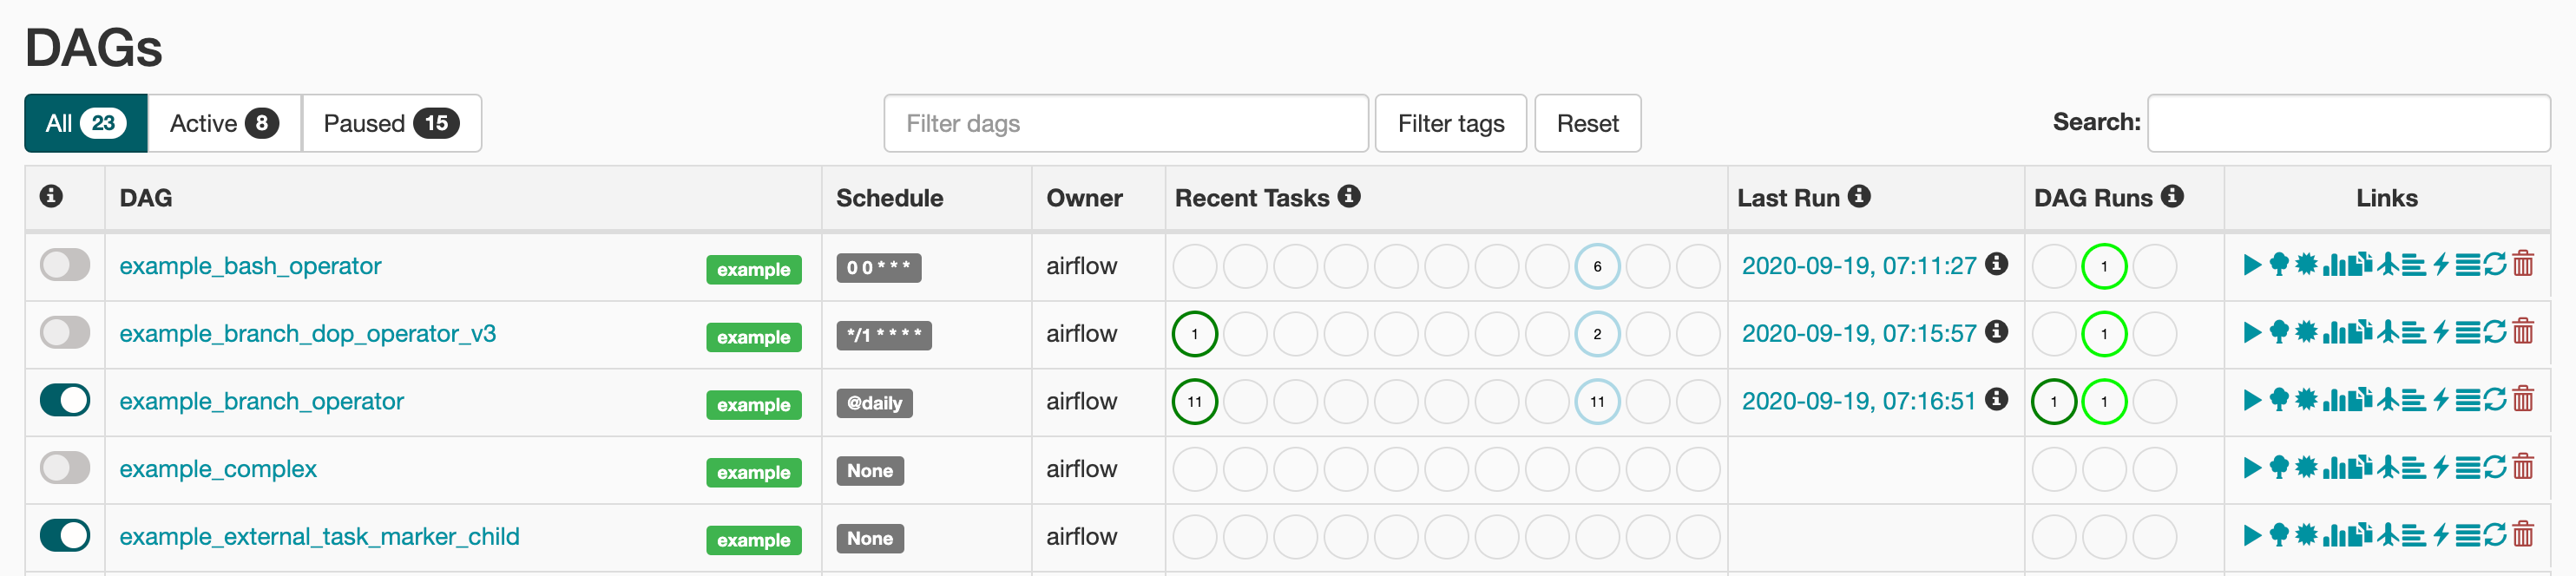Show Task Duration chart for example_complex
This screenshot has width=2576, height=576.
(2334, 468)
